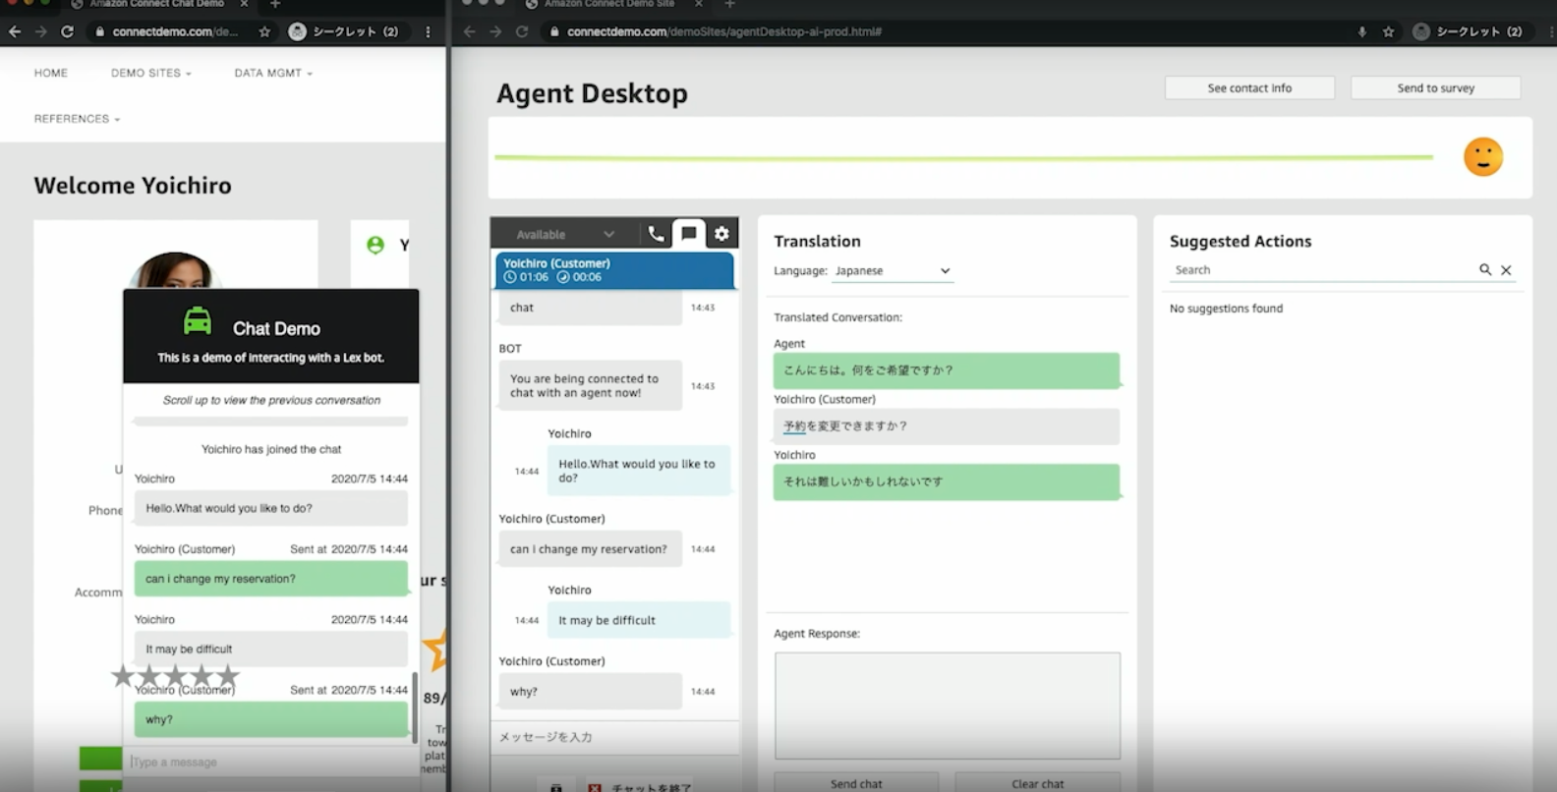Click the Clear chat button
1557x792 pixels.
pos(1037,782)
